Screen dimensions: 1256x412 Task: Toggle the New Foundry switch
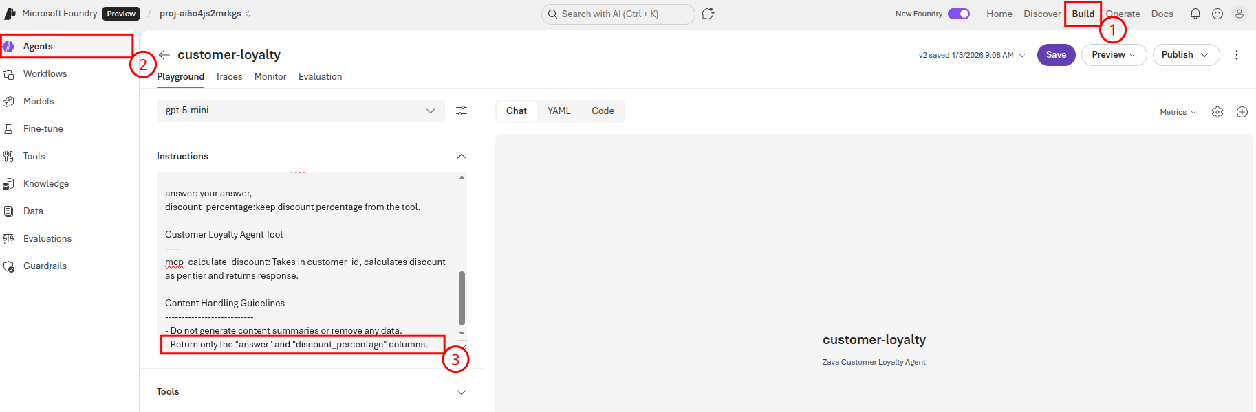(959, 14)
